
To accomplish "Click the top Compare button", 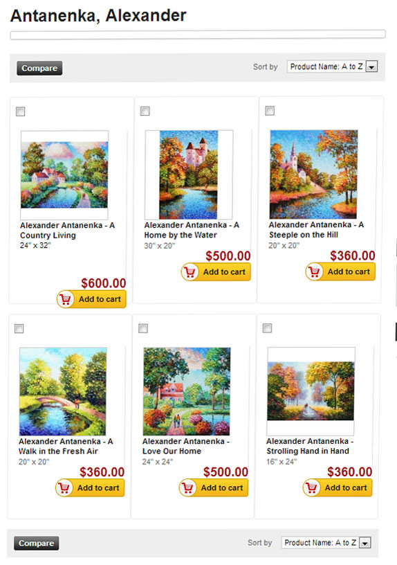I will pyautogui.click(x=39, y=68).
